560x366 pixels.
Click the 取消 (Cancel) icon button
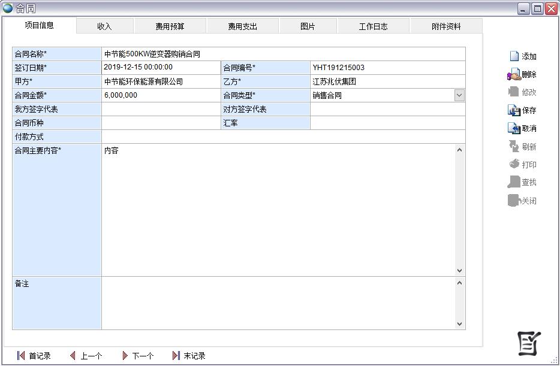click(522, 129)
